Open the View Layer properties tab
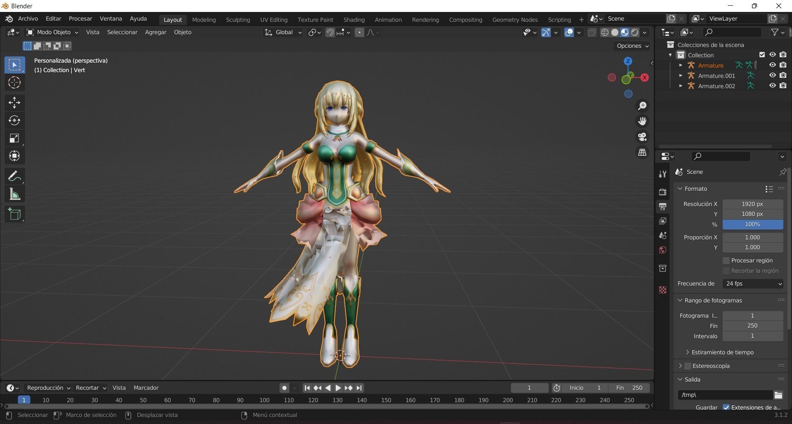The height and width of the screenshot is (424, 792). tap(663, 221)
